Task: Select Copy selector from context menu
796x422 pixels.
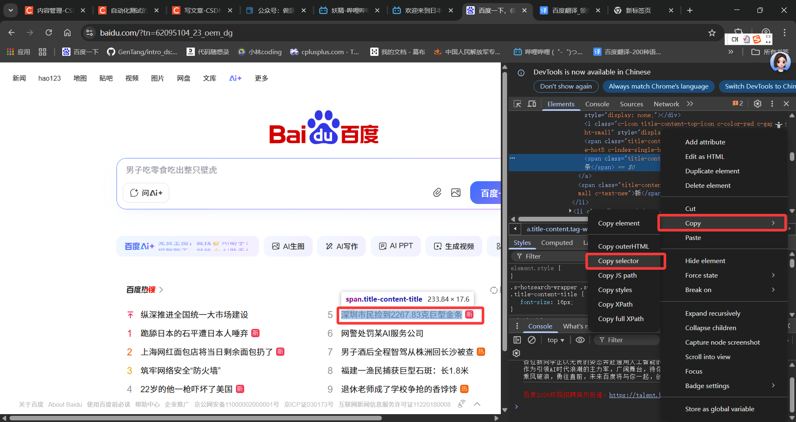Action: pos(618,261)
